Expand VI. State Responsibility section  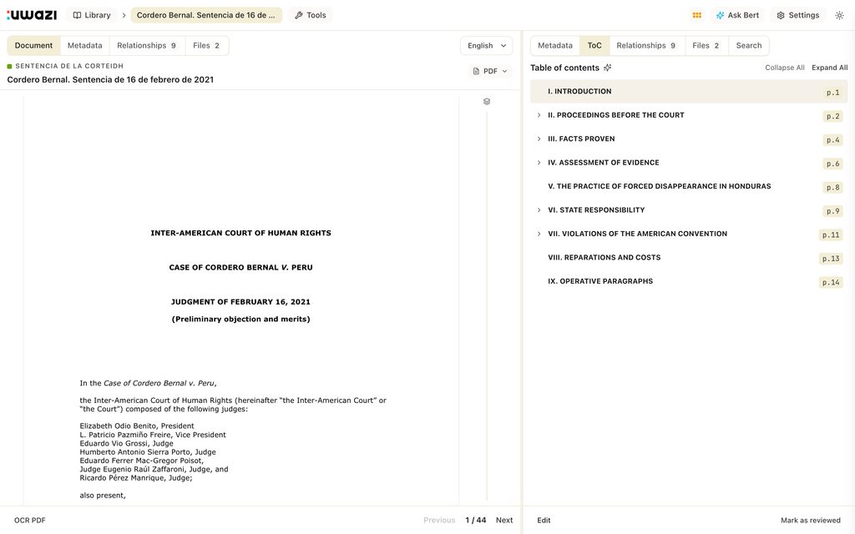pos(539,209)
